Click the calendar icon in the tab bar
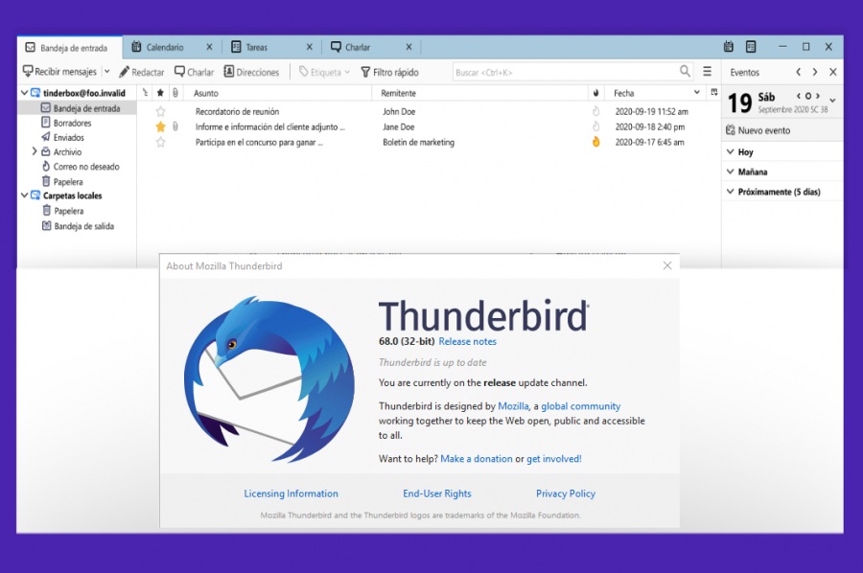 pyautogui.click(x=728, y=47)
